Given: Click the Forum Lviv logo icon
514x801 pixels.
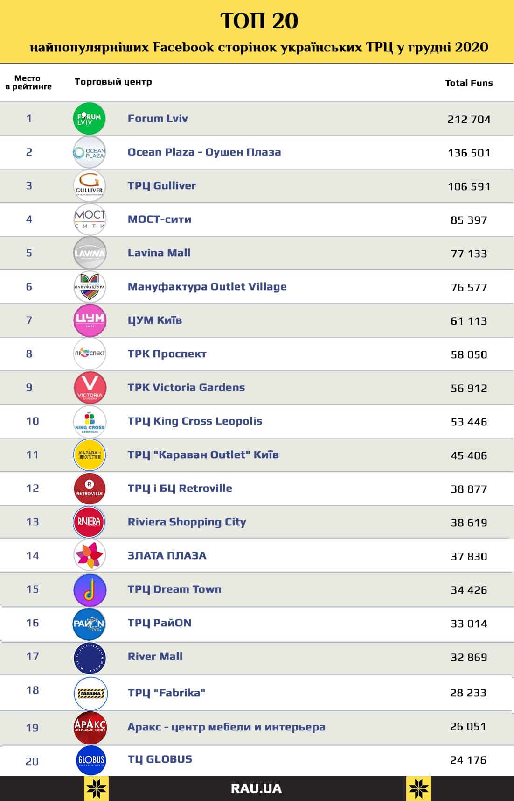Looking at the screenshot, I should (x=90, y=119).
